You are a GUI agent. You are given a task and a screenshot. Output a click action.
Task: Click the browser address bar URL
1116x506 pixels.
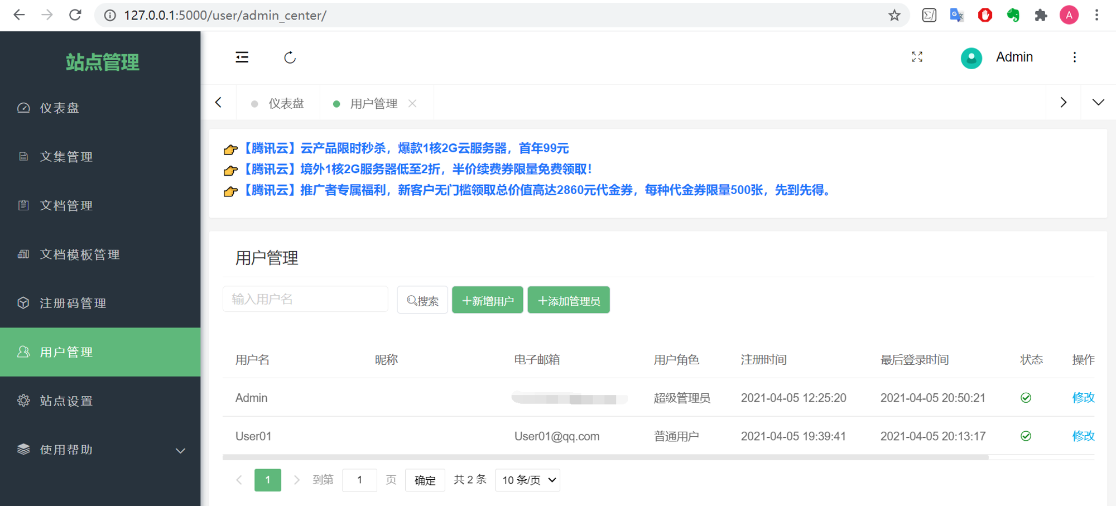(225, 15)
